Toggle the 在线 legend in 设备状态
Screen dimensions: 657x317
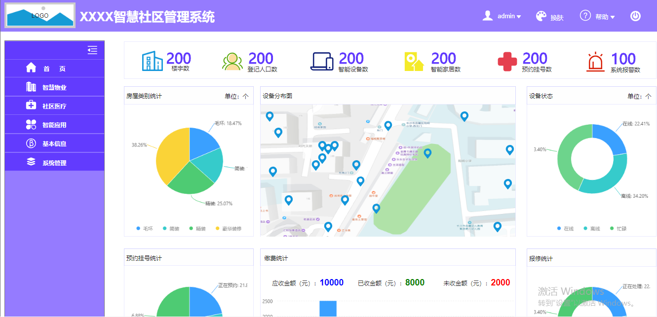coord(566,229)
